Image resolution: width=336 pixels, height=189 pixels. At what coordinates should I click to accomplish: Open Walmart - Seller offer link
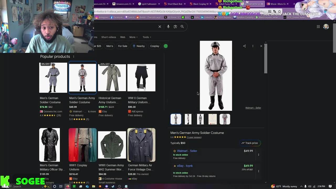pos(187,151)
